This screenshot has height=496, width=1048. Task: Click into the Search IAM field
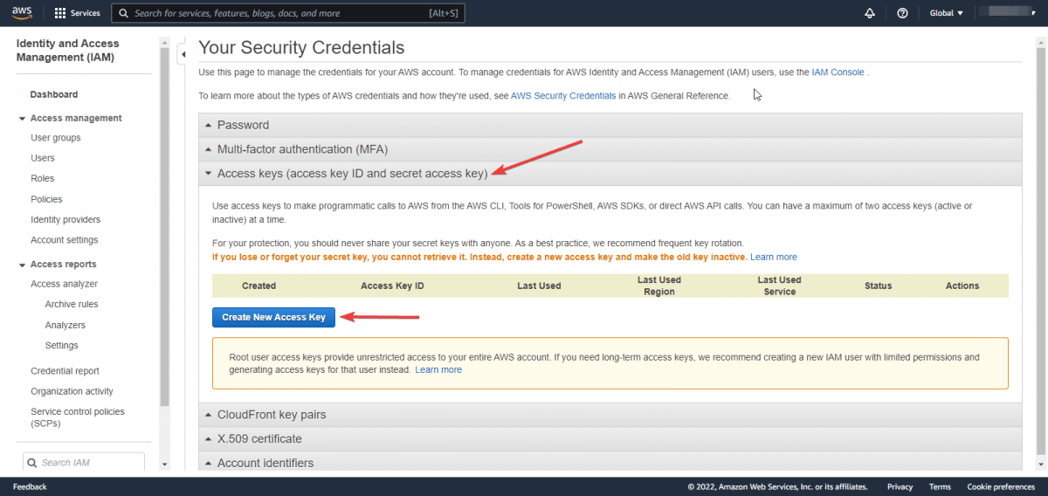[83, 463]
